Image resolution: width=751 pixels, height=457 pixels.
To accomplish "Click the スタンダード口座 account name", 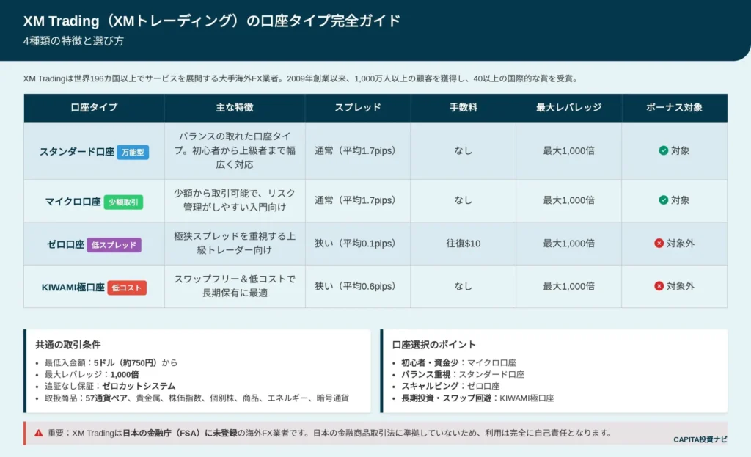I will coord(77,152).
